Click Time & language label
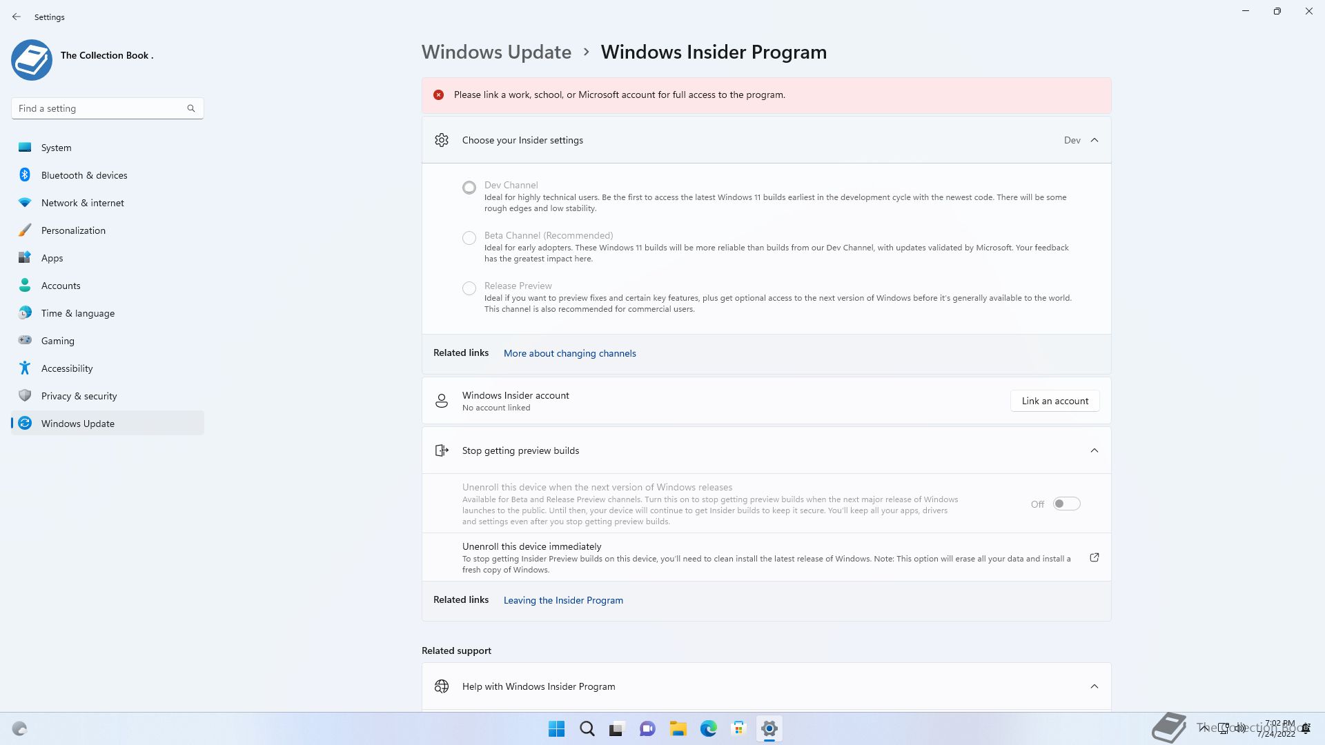 pos(78,313)
